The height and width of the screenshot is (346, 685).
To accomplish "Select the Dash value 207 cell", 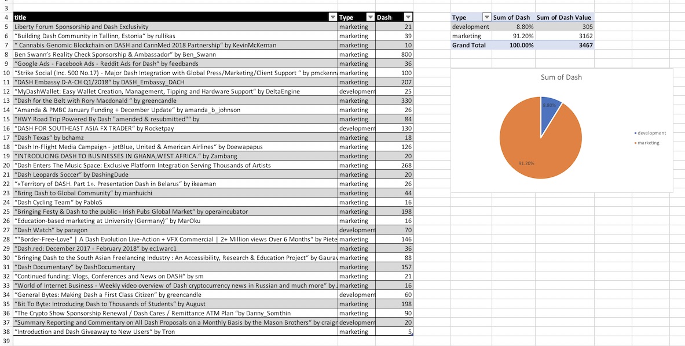I will [394, 82].
